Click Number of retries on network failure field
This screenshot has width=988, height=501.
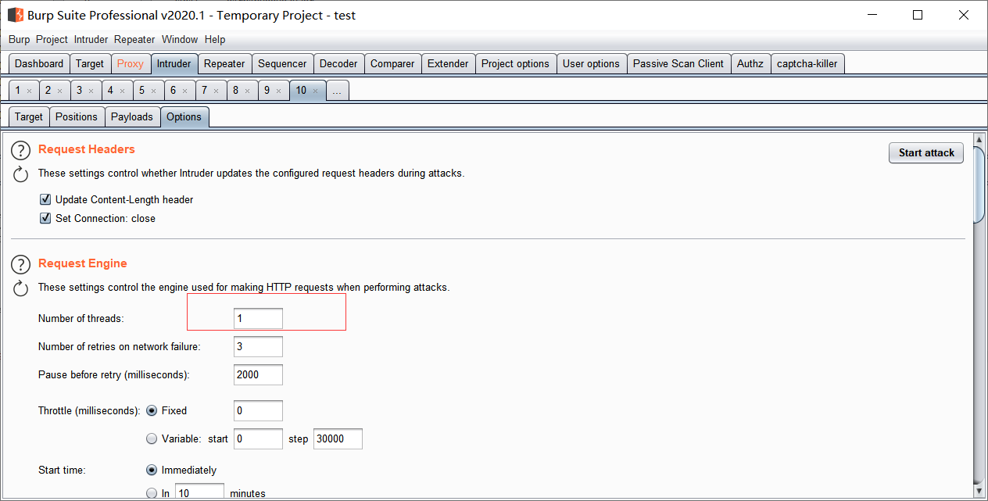[x=258, y=347]
